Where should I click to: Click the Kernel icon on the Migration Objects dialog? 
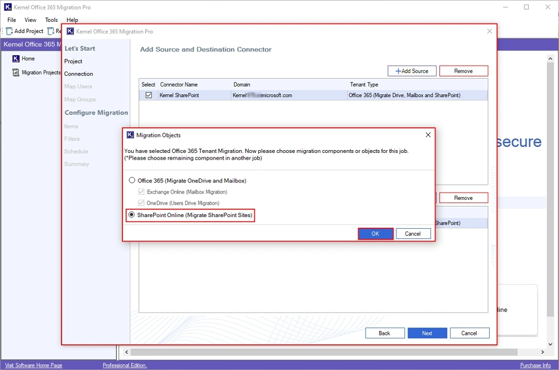(129, 134)
